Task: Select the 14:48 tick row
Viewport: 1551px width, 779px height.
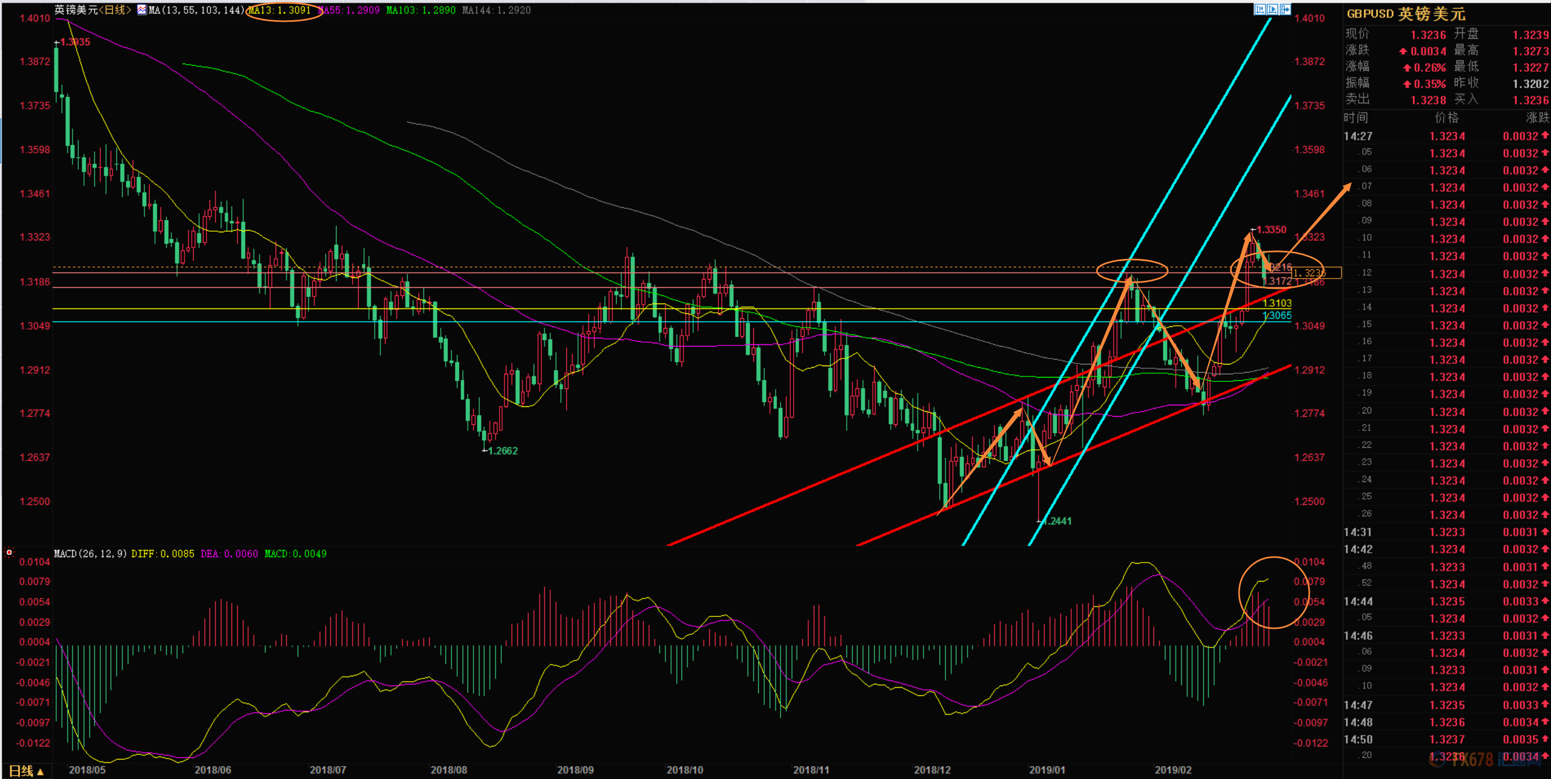Action: 1447,722
